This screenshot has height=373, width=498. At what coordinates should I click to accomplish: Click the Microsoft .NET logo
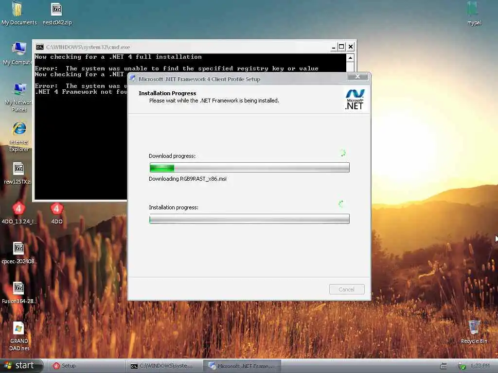[355, 99]
